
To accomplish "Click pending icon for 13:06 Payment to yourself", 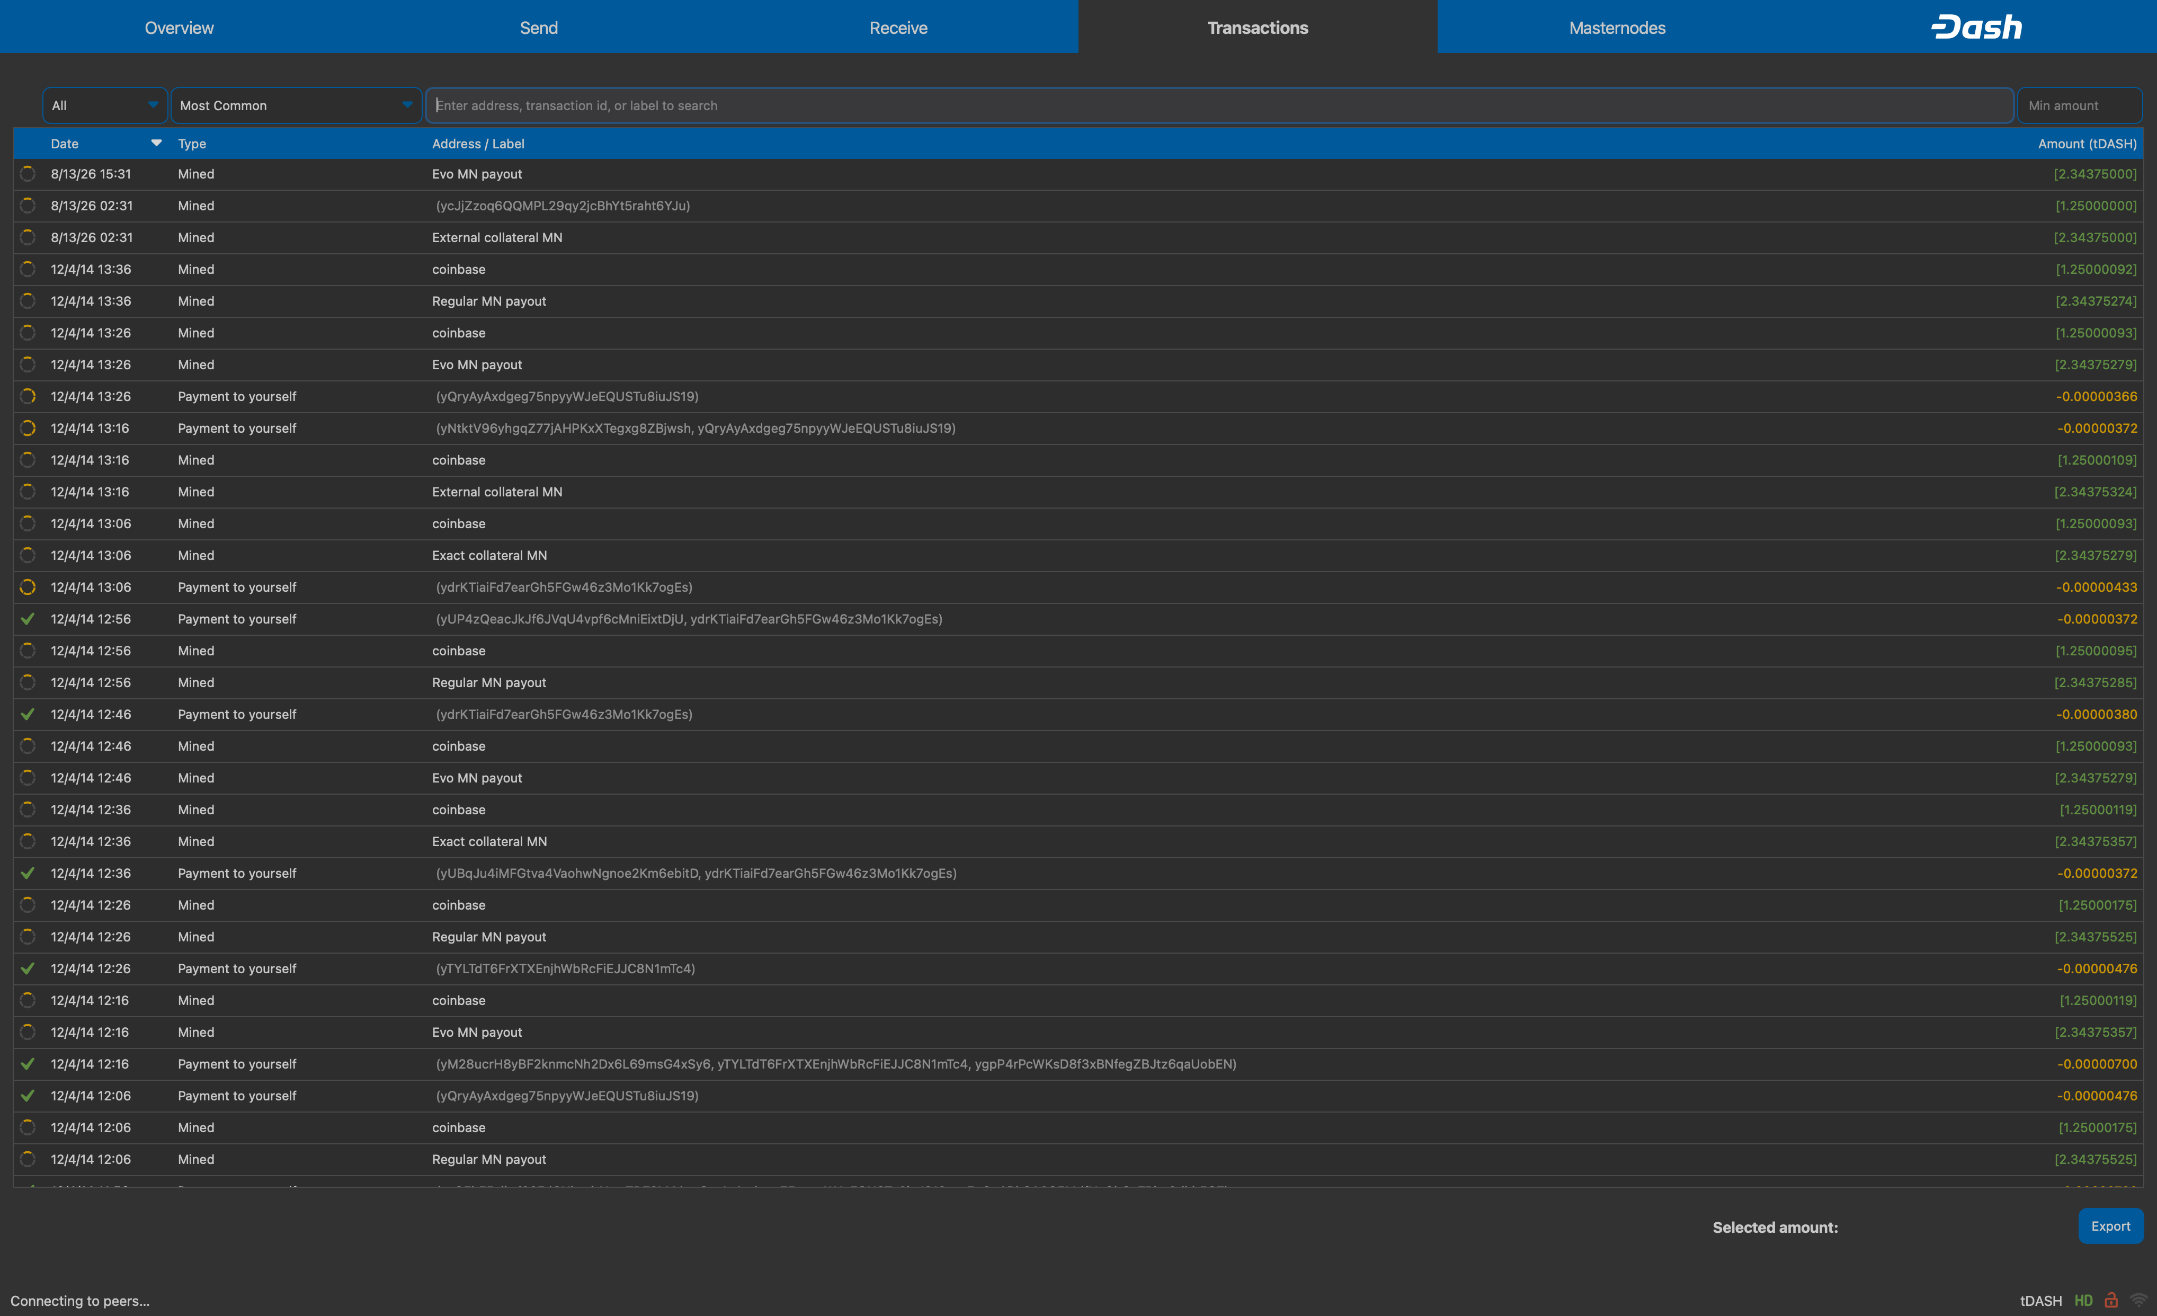I will 28,588.
